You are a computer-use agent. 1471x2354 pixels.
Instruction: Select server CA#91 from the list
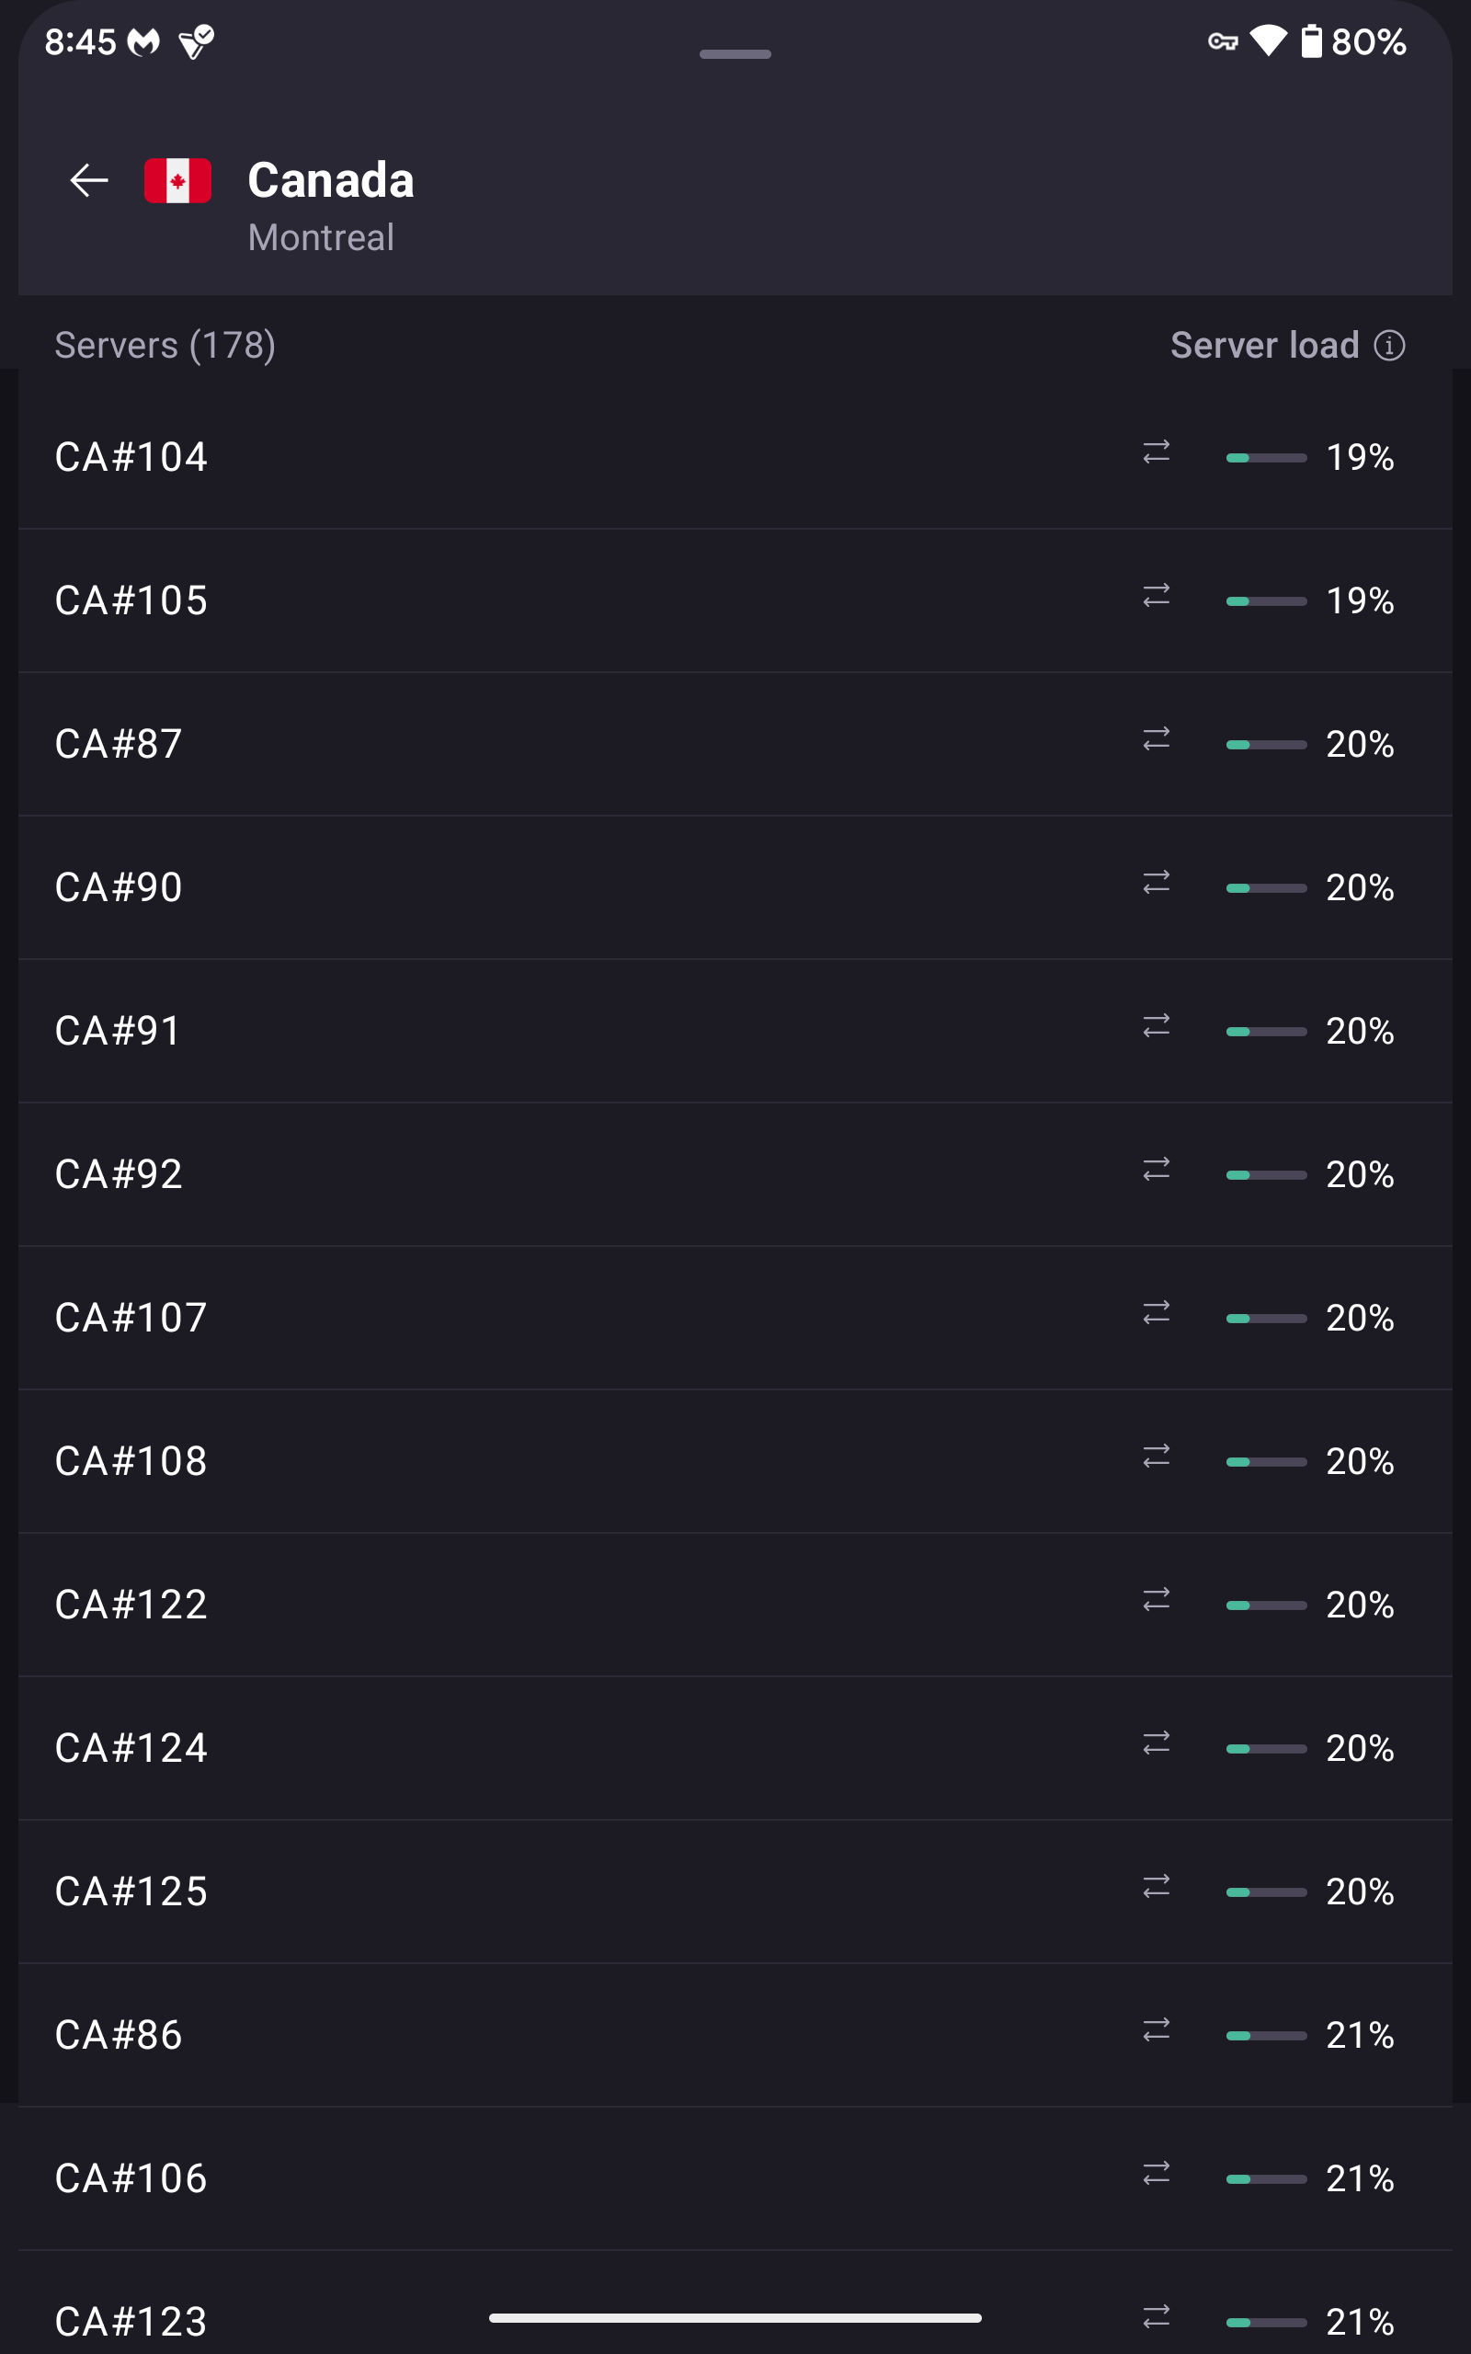(x=119, y=1031)
